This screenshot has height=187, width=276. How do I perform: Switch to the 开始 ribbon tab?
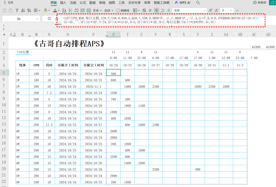tap(54, 3)
